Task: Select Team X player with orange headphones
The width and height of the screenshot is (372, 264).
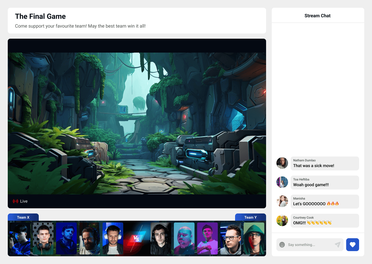Action: click(43, 238)
